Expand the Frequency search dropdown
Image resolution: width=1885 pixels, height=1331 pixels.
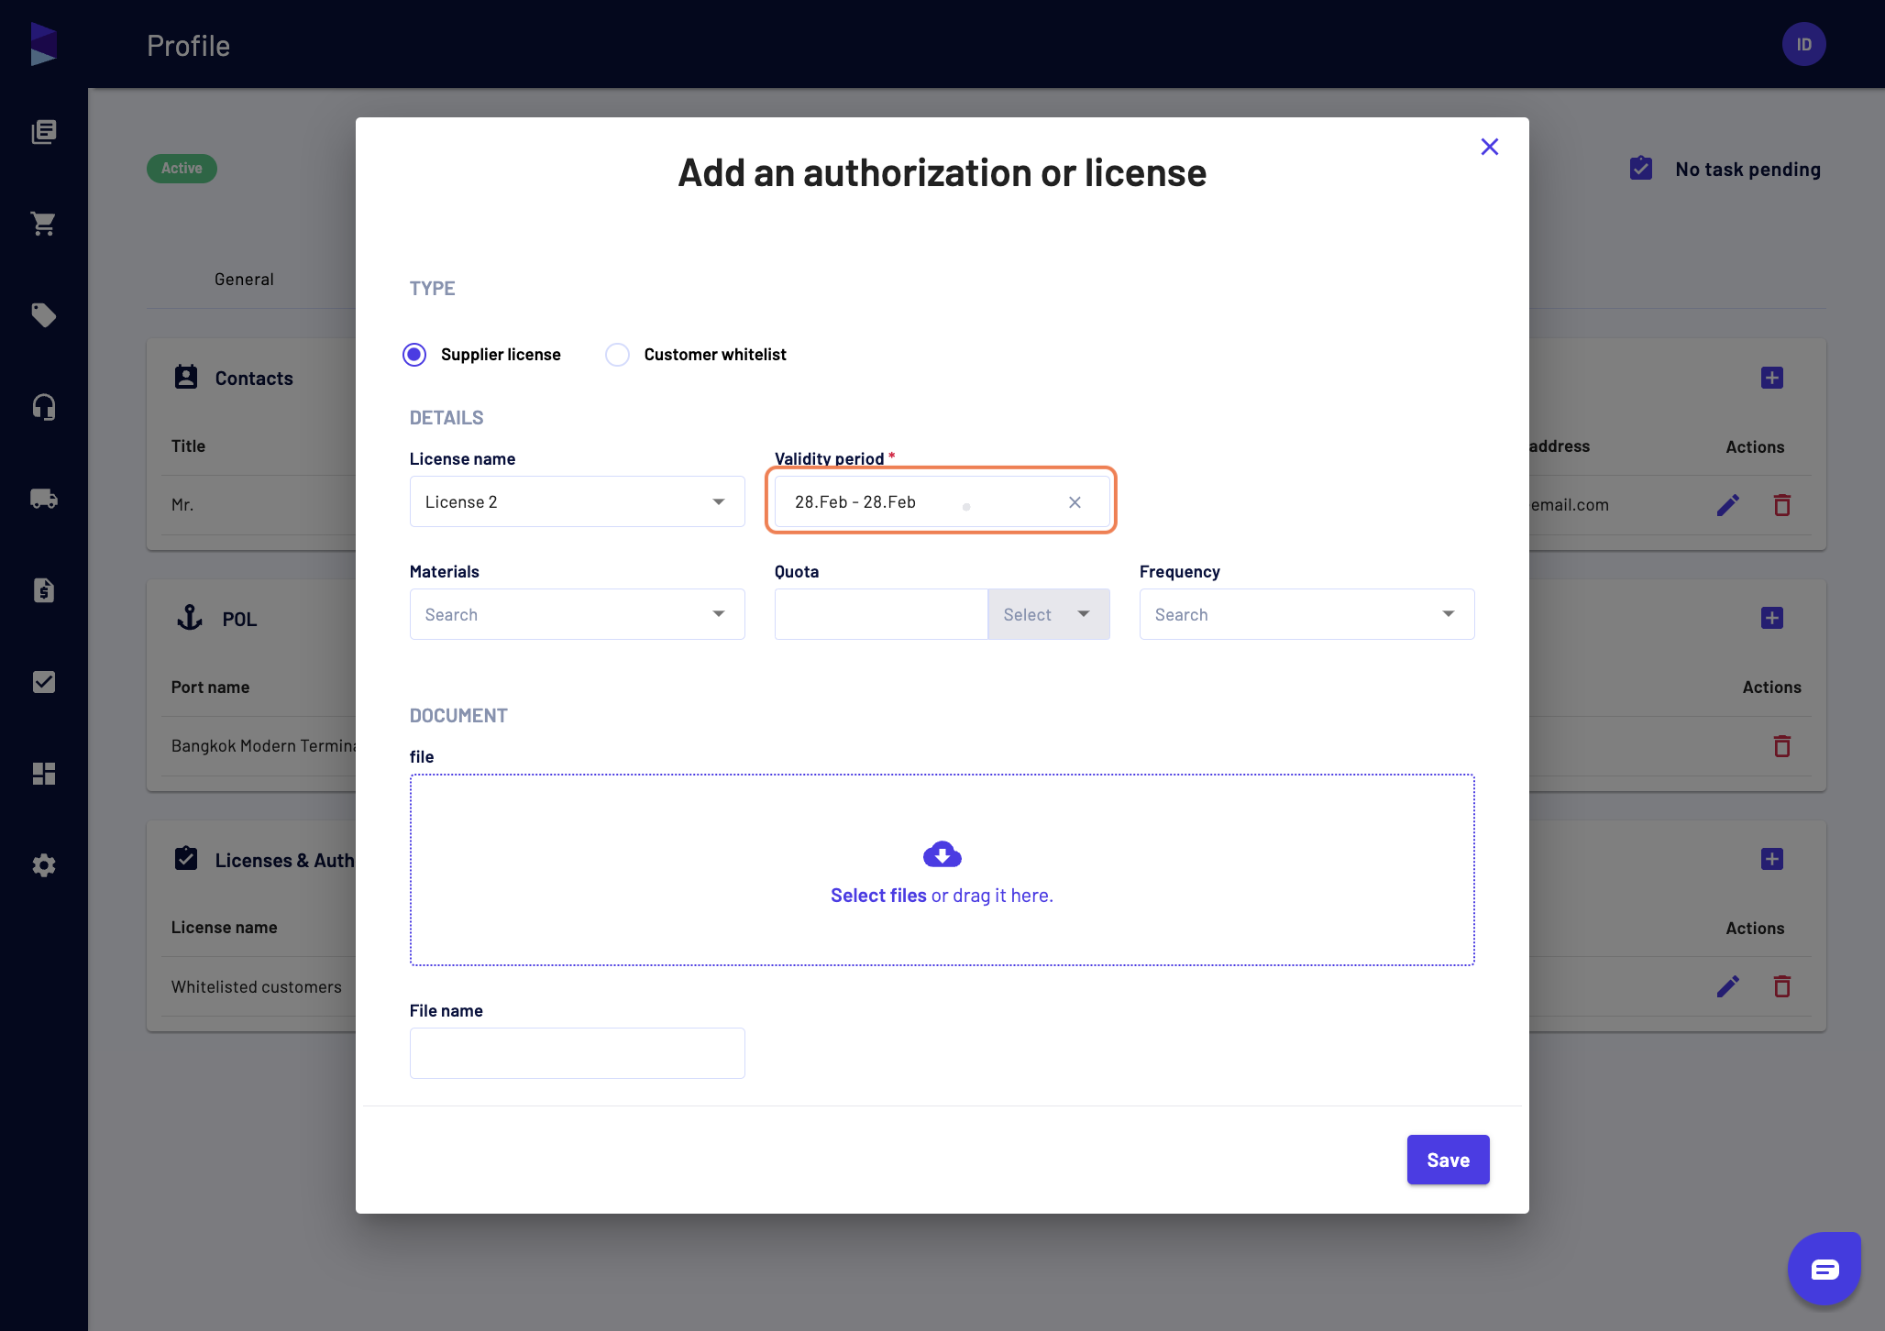[x=1307, y=614]
